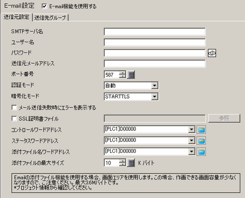This screenshot has width=245, height=198.
Task: Open keypad icon for attachment max size
Action: point(131,163)
